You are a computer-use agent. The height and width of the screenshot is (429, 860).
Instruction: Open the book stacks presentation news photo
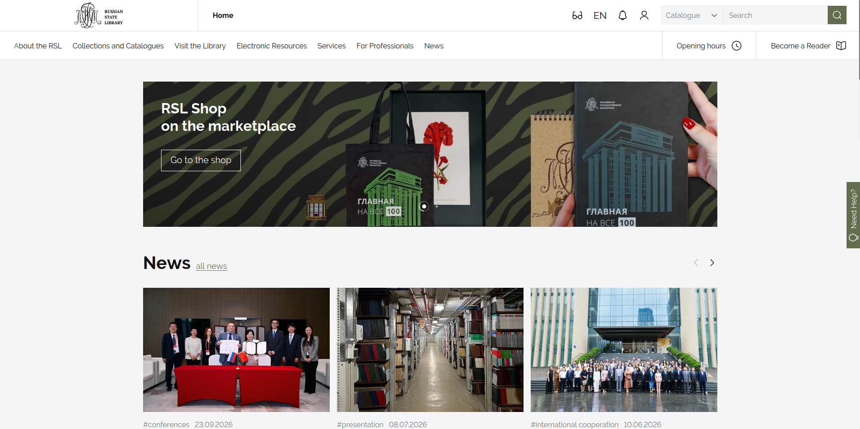430,350
